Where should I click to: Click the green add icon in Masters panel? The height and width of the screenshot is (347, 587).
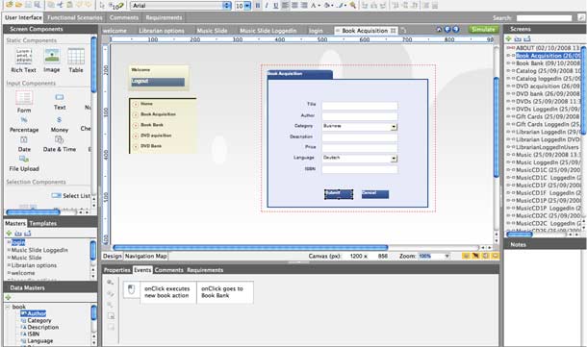point(9,233)
